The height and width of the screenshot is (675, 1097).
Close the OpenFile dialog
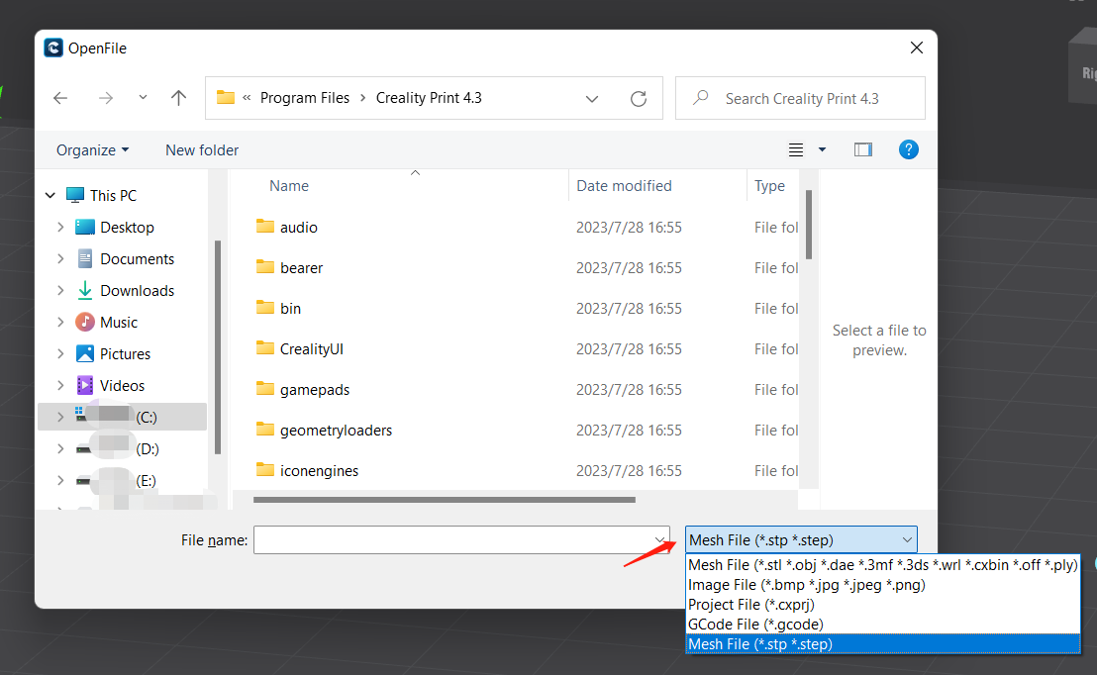point(917,48)
